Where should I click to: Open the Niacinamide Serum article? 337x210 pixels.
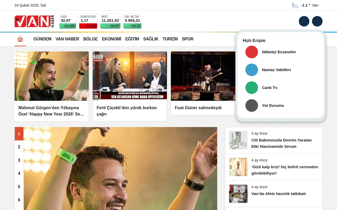coord(281,143)
